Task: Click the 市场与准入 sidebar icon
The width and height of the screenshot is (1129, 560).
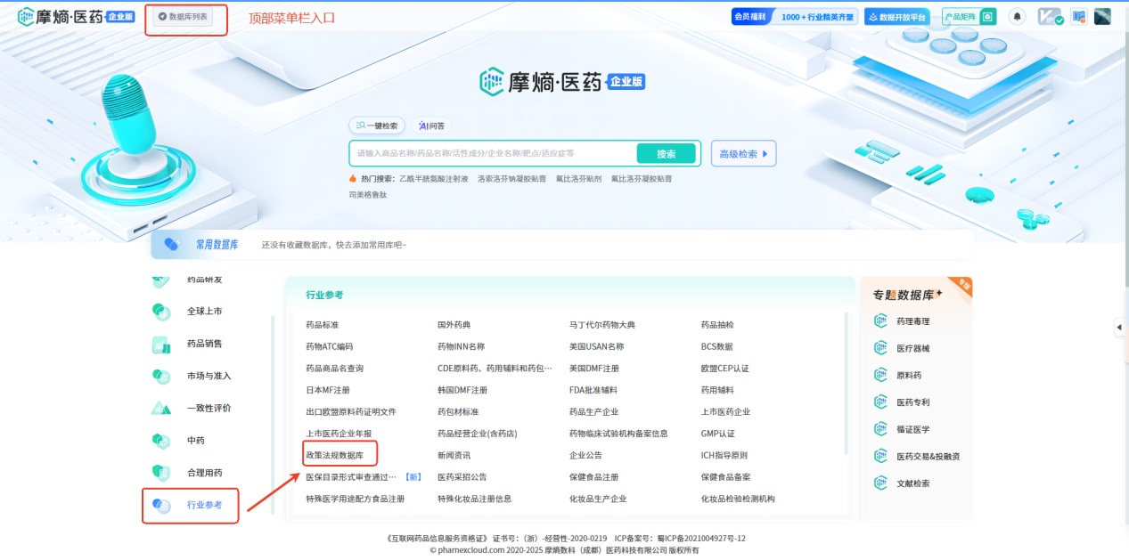Action: tap(161, 376)
